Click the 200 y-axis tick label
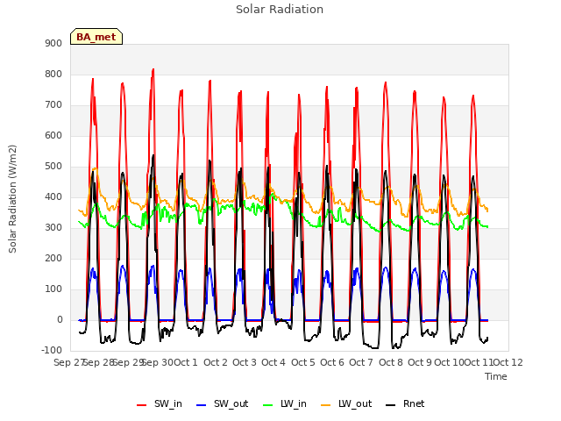This screenshot has height=421, width=561. (53, 259)
